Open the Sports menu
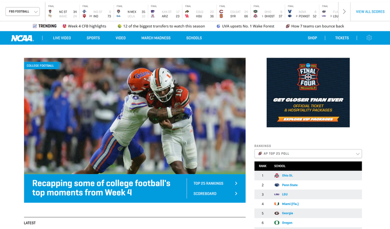This screenshot has width=390, height=229. click(93, 38)
